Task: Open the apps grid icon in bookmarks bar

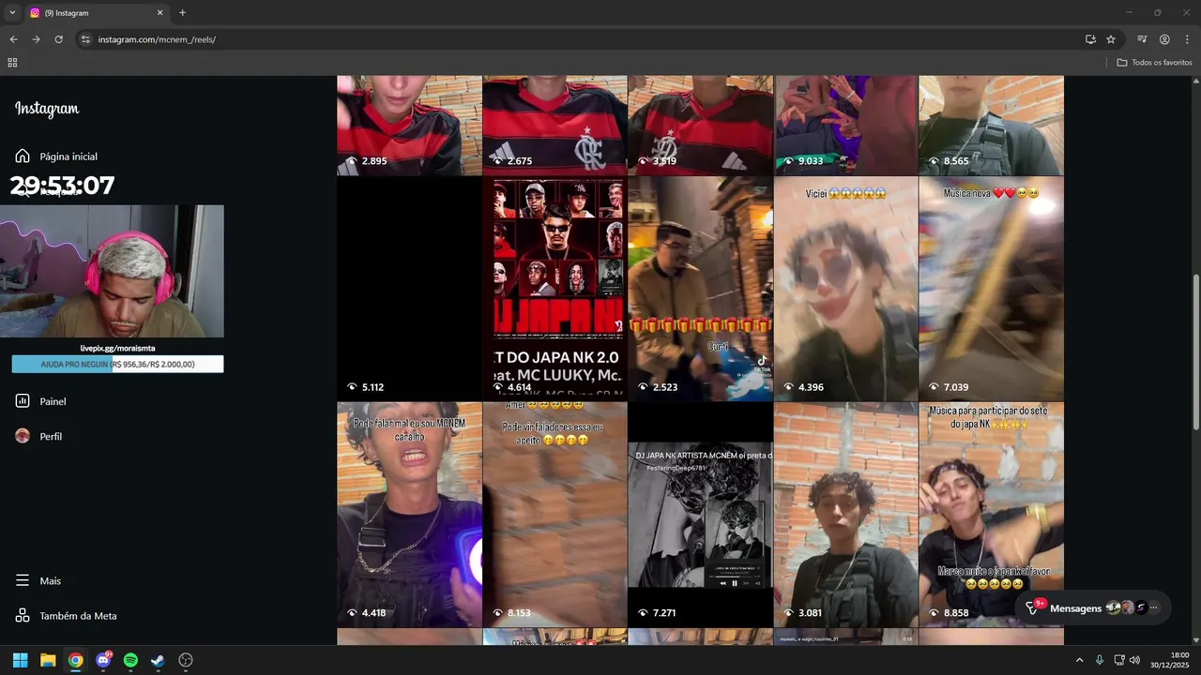Action: [x=12, y=63]
